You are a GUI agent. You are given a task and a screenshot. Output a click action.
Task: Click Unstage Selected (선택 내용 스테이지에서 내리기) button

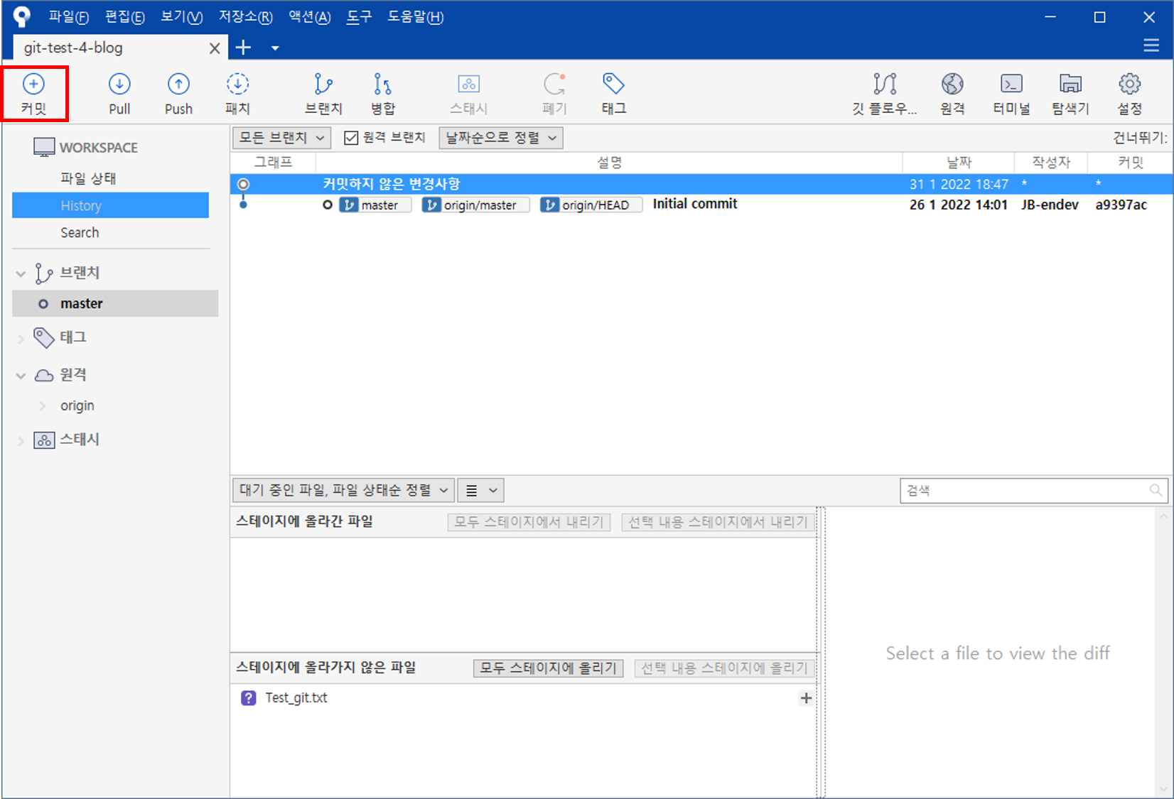pos(718,523)
